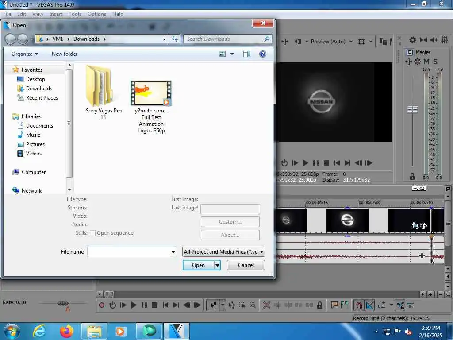Open the File menu
Screen dimensions: 453x340
coord(7,14)
